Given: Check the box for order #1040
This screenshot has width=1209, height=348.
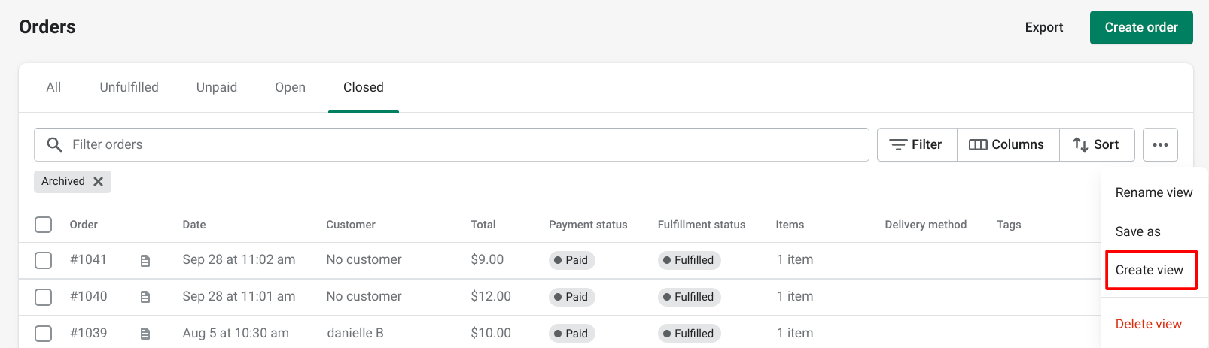Looking at the screenshot, I should click(x=44, y=297).
